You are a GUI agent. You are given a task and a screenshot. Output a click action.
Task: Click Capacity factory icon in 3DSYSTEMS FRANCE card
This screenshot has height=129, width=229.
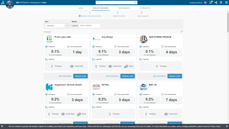pyautogui.click(x=140, y=59)
